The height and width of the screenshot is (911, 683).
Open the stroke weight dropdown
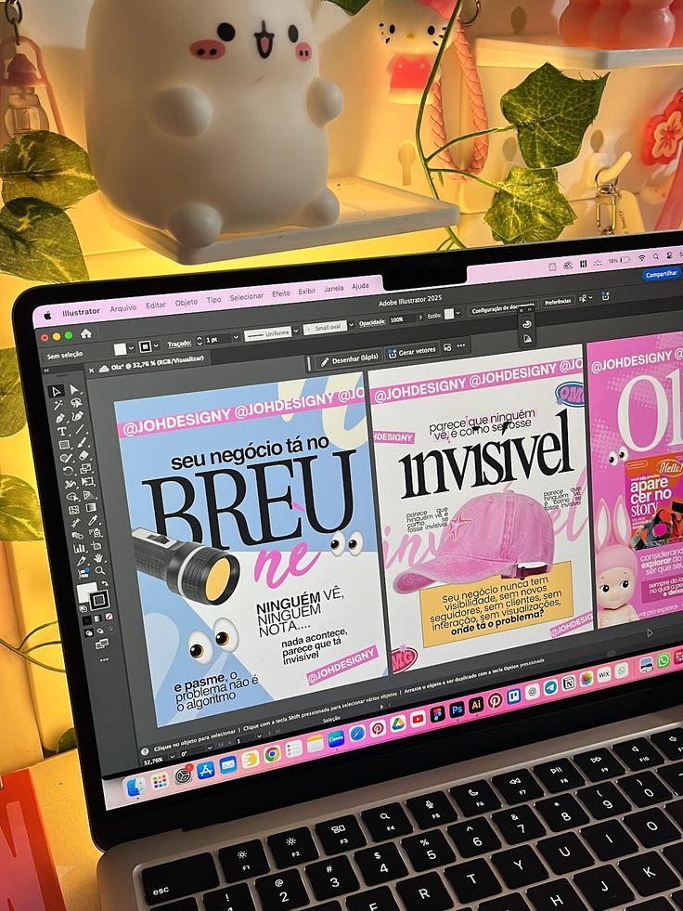pyautogui.click(x=238, y=338)
